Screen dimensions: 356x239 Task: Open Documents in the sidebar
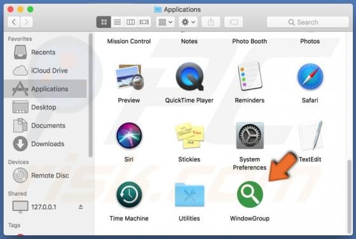point(45,125)
